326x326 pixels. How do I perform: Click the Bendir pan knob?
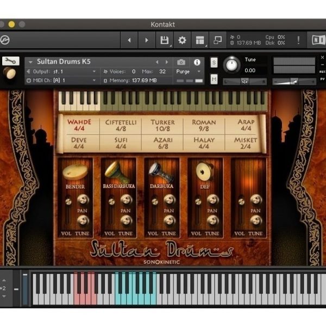click(x=83, y=200)
